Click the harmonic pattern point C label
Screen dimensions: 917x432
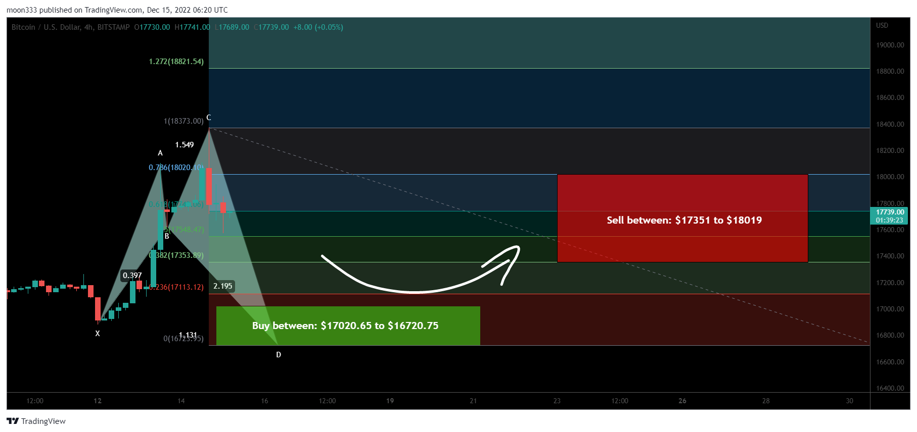click(209, 118)
